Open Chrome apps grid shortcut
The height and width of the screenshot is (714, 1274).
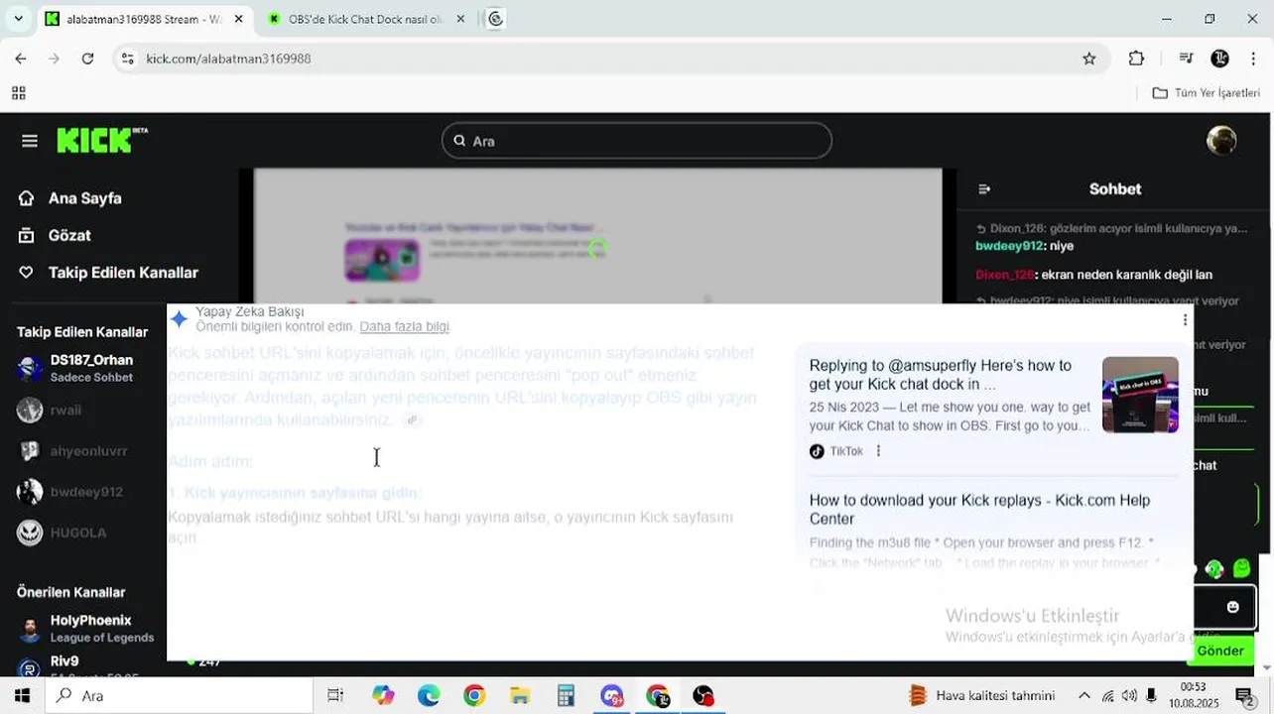coord(18,93)
